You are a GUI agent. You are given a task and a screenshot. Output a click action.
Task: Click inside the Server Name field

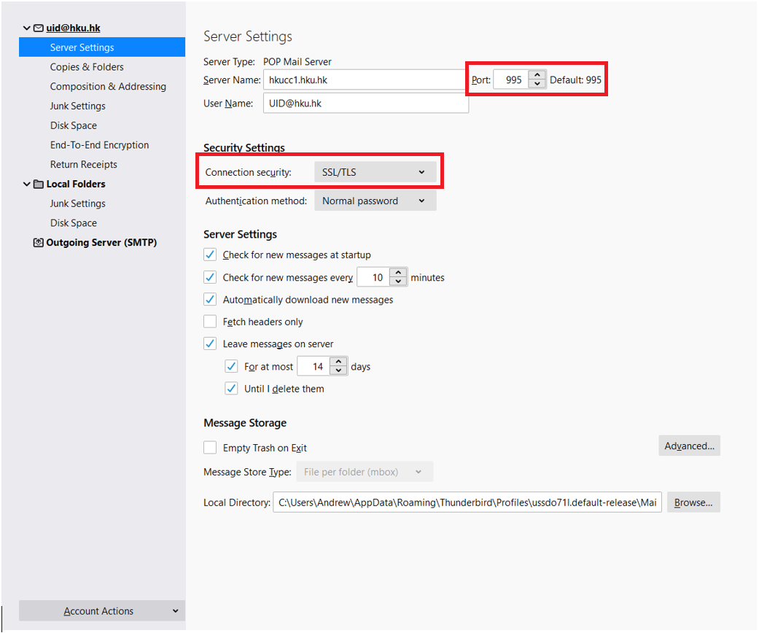click(x=365, y=79)
